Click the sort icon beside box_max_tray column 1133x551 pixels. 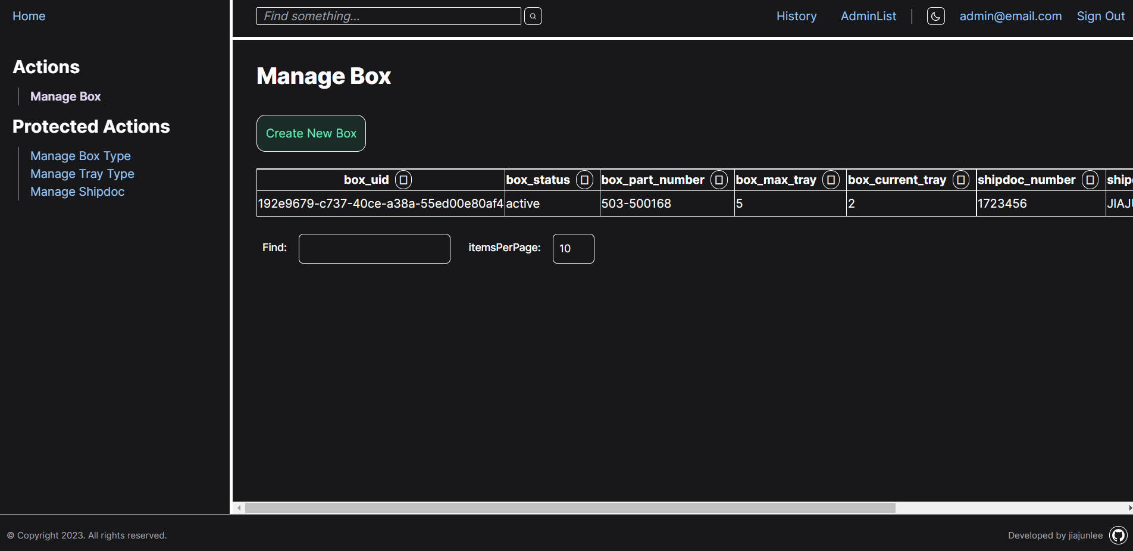[x=831, y=180]
